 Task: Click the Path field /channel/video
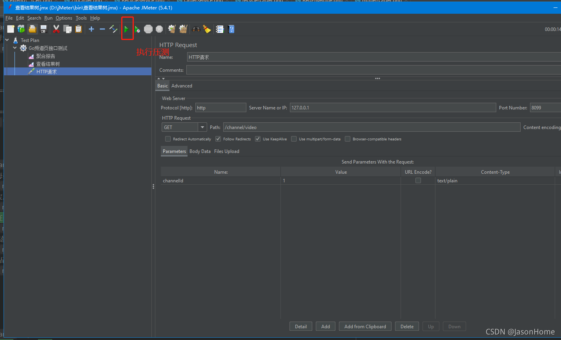point(372,127)
